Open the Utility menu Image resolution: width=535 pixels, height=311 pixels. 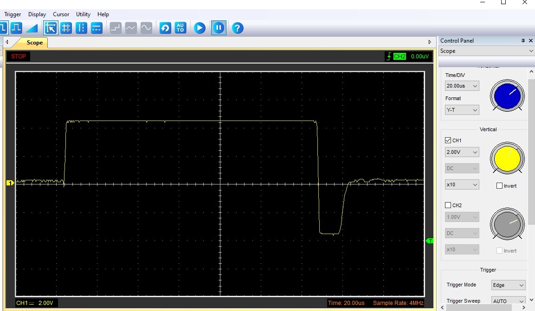(x=83, y=14)
